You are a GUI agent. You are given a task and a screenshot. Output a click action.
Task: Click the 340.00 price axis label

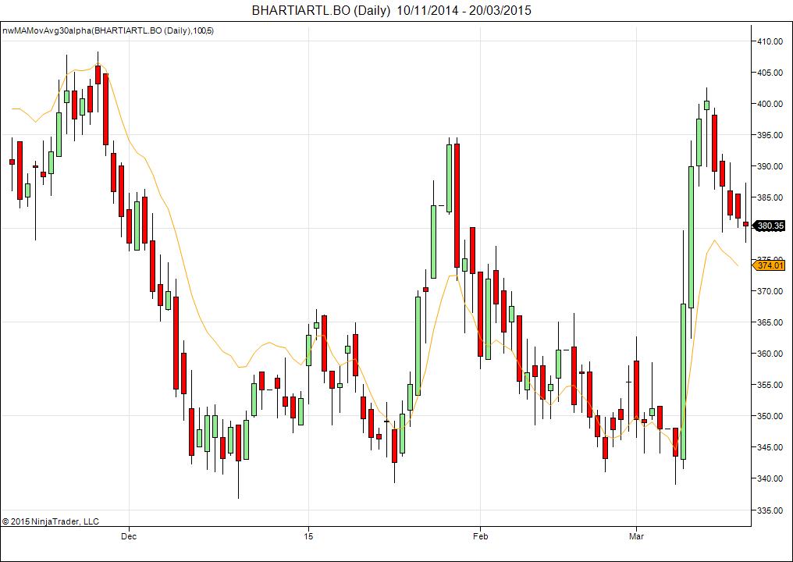pyautogui.click(x=770, y=478)
